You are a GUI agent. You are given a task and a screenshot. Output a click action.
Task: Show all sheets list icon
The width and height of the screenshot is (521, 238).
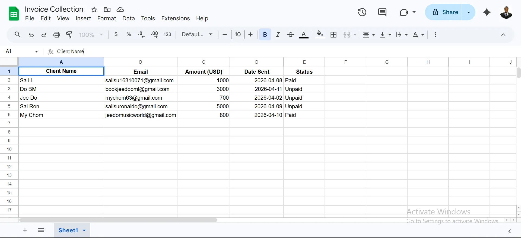(41, 230)
